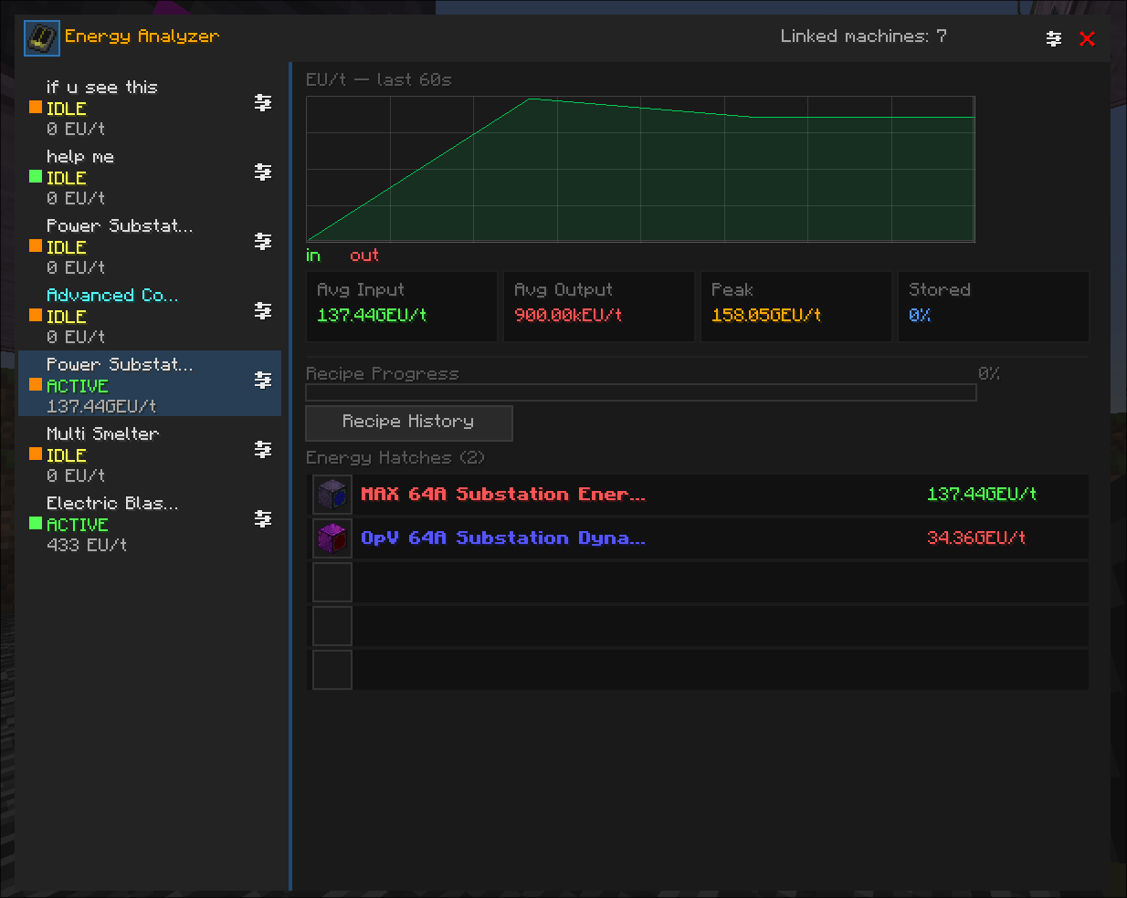
Task: Open Energy Analyzer global settings icon
Action: (x=1054, y=38)
